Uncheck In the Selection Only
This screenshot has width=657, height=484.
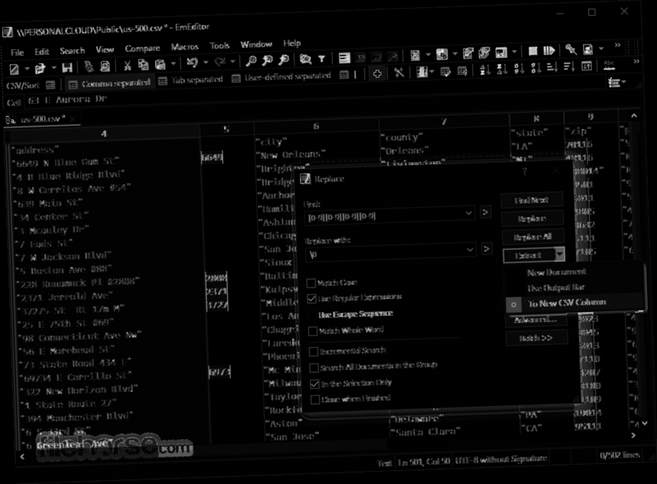[314, 382]
